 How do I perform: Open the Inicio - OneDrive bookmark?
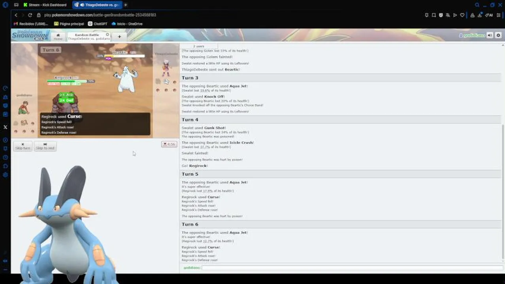click(x=127, y=24)
